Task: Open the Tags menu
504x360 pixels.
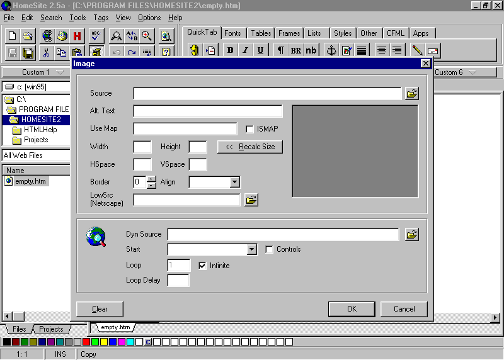Action: pyautogui.click(x=101, y=18)
